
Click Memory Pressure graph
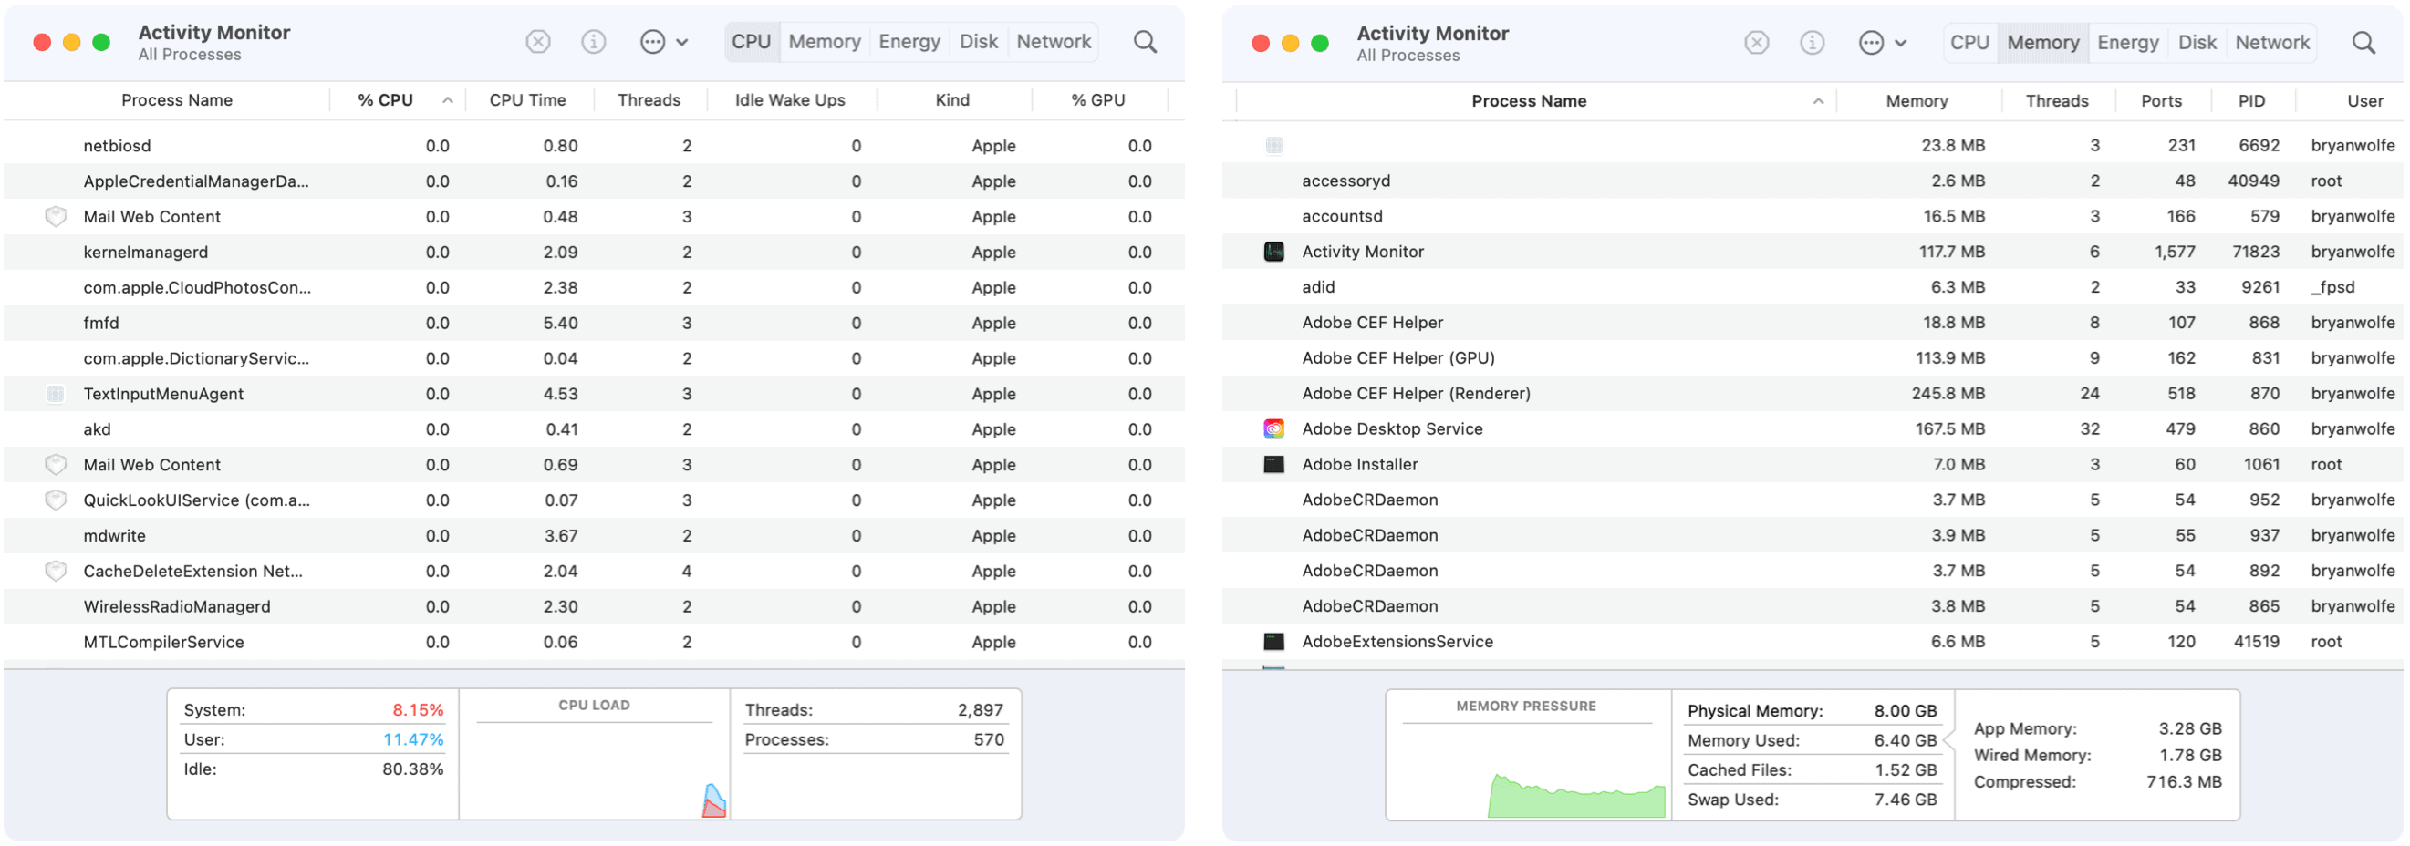(1528, 757)
